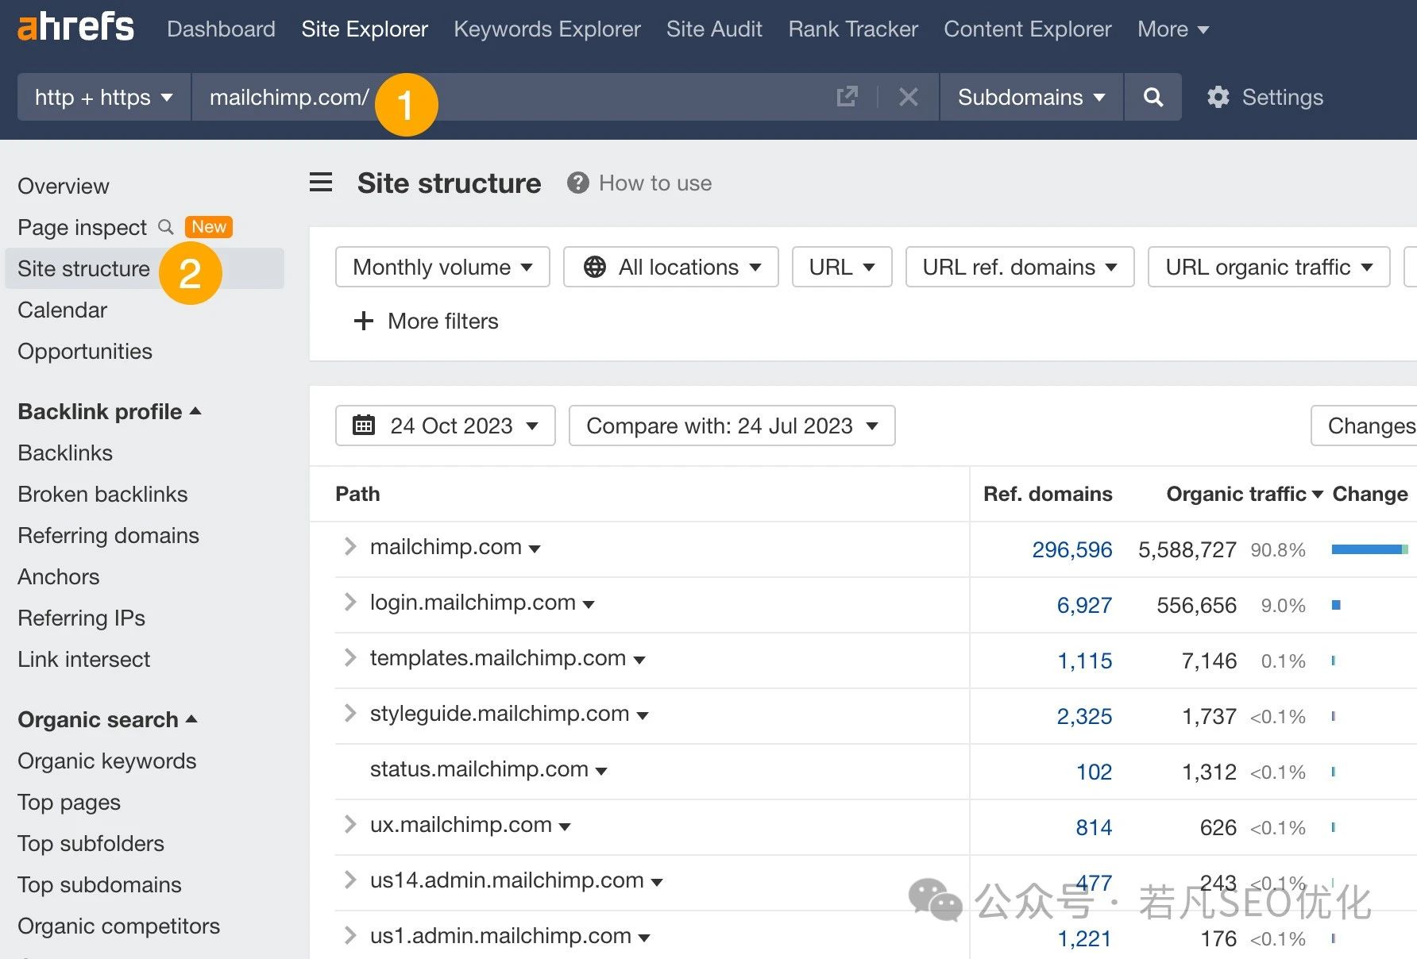
Task: Open Broken backlinks report
Action: click(102, 494)
